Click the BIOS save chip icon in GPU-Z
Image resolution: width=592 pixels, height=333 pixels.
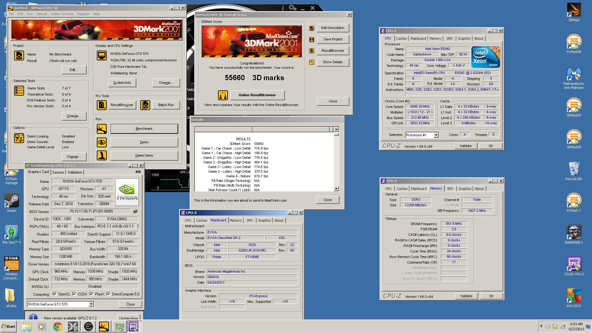pos(135,211)
